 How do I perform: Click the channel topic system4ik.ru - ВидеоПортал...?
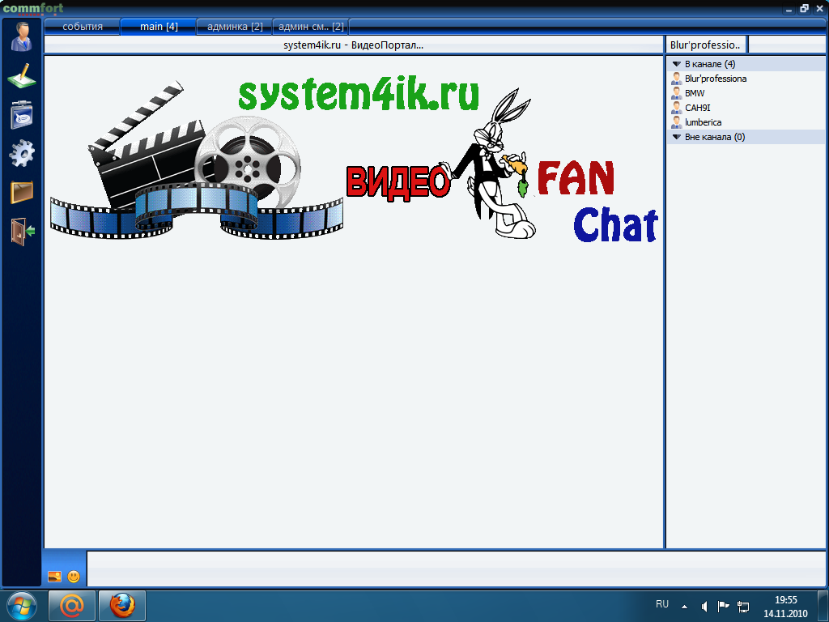point(353,45)
